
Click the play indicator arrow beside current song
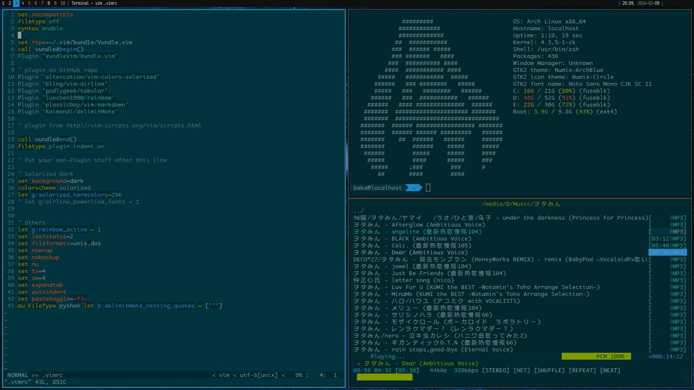point(358,364)
